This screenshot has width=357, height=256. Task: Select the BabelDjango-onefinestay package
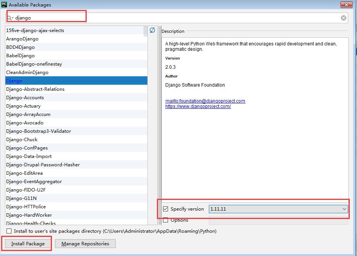(76, 64)
